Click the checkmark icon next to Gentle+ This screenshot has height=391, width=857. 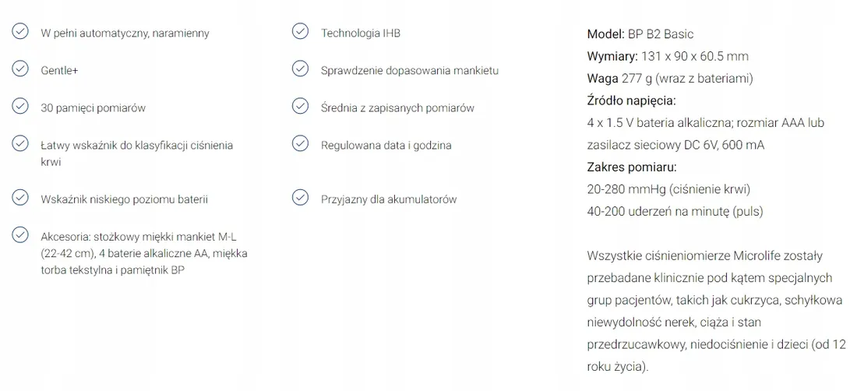point(20,69)
